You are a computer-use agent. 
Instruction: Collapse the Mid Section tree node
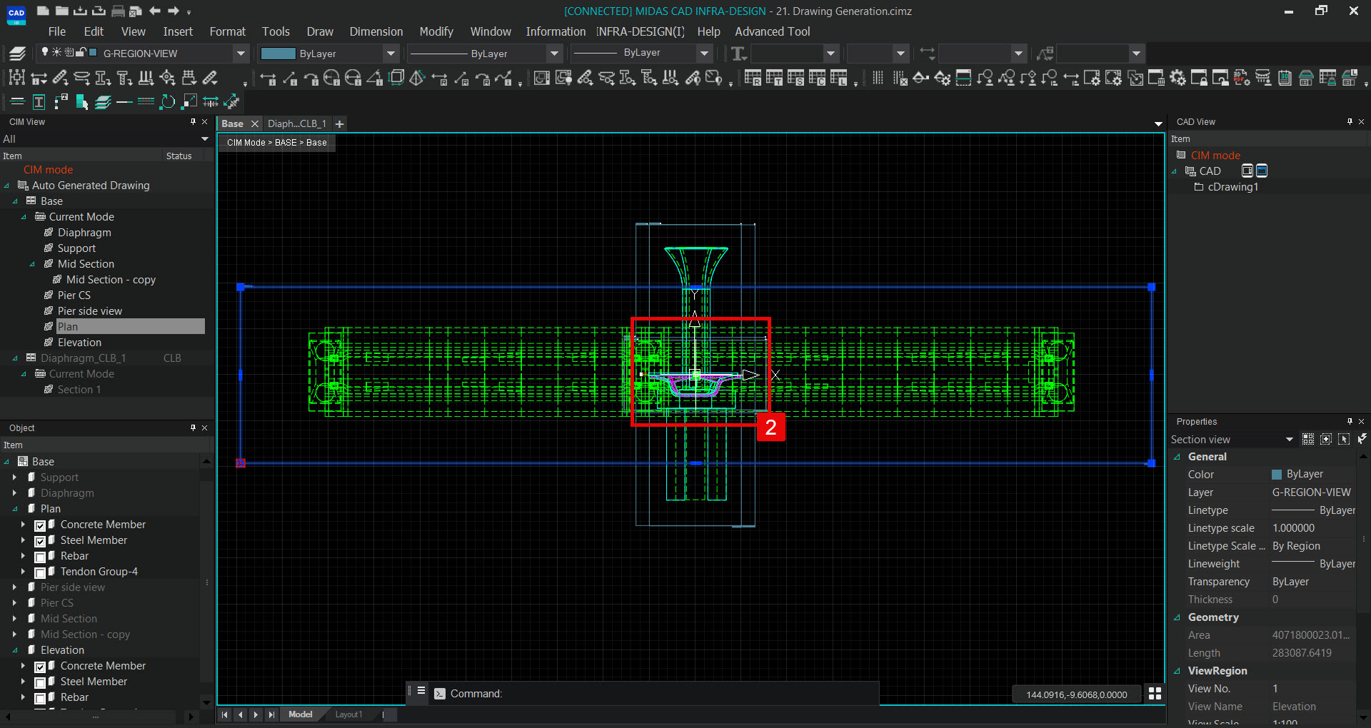pyautogui.click(x=31, y=264)
